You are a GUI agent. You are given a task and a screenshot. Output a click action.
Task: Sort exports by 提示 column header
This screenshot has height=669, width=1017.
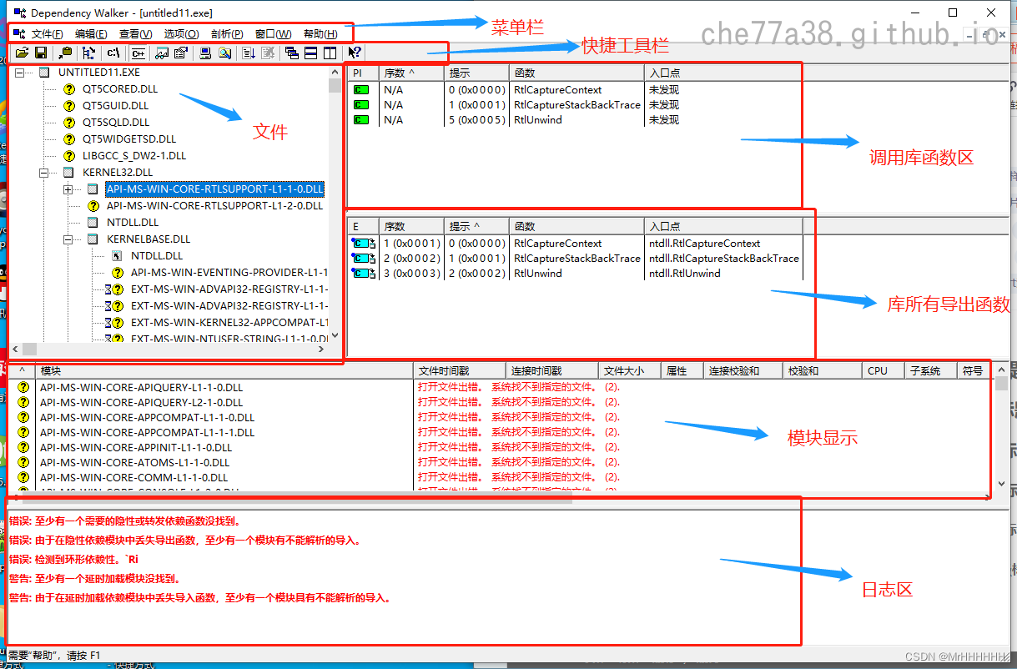tap(476, 226)
